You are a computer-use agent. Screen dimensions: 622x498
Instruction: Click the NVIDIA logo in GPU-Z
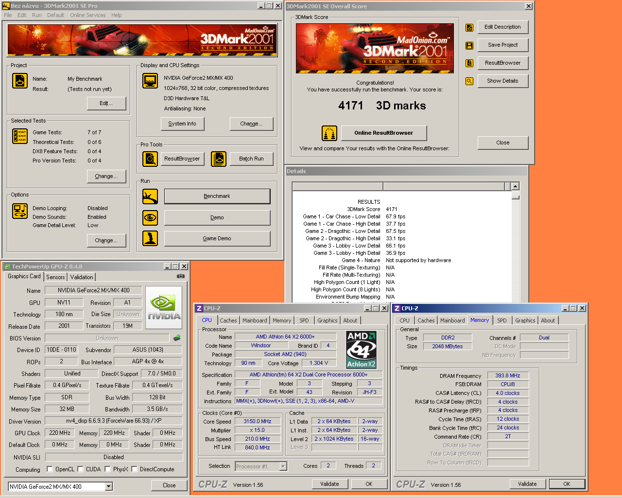[164, 307]
